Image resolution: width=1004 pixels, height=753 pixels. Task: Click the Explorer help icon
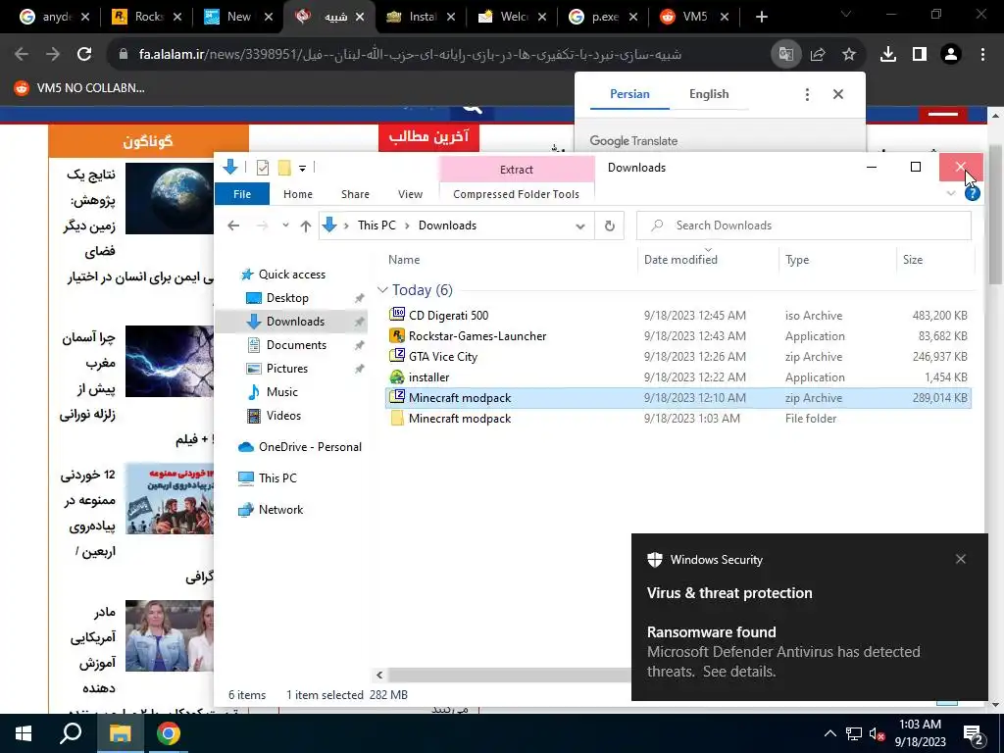pyautogui.click(x=972, y=193)
